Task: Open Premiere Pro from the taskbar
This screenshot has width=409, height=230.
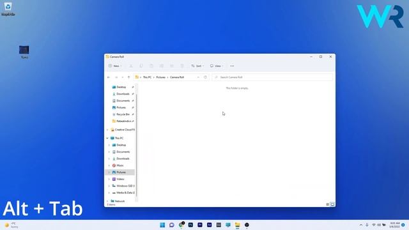Action: click(200, 225)
